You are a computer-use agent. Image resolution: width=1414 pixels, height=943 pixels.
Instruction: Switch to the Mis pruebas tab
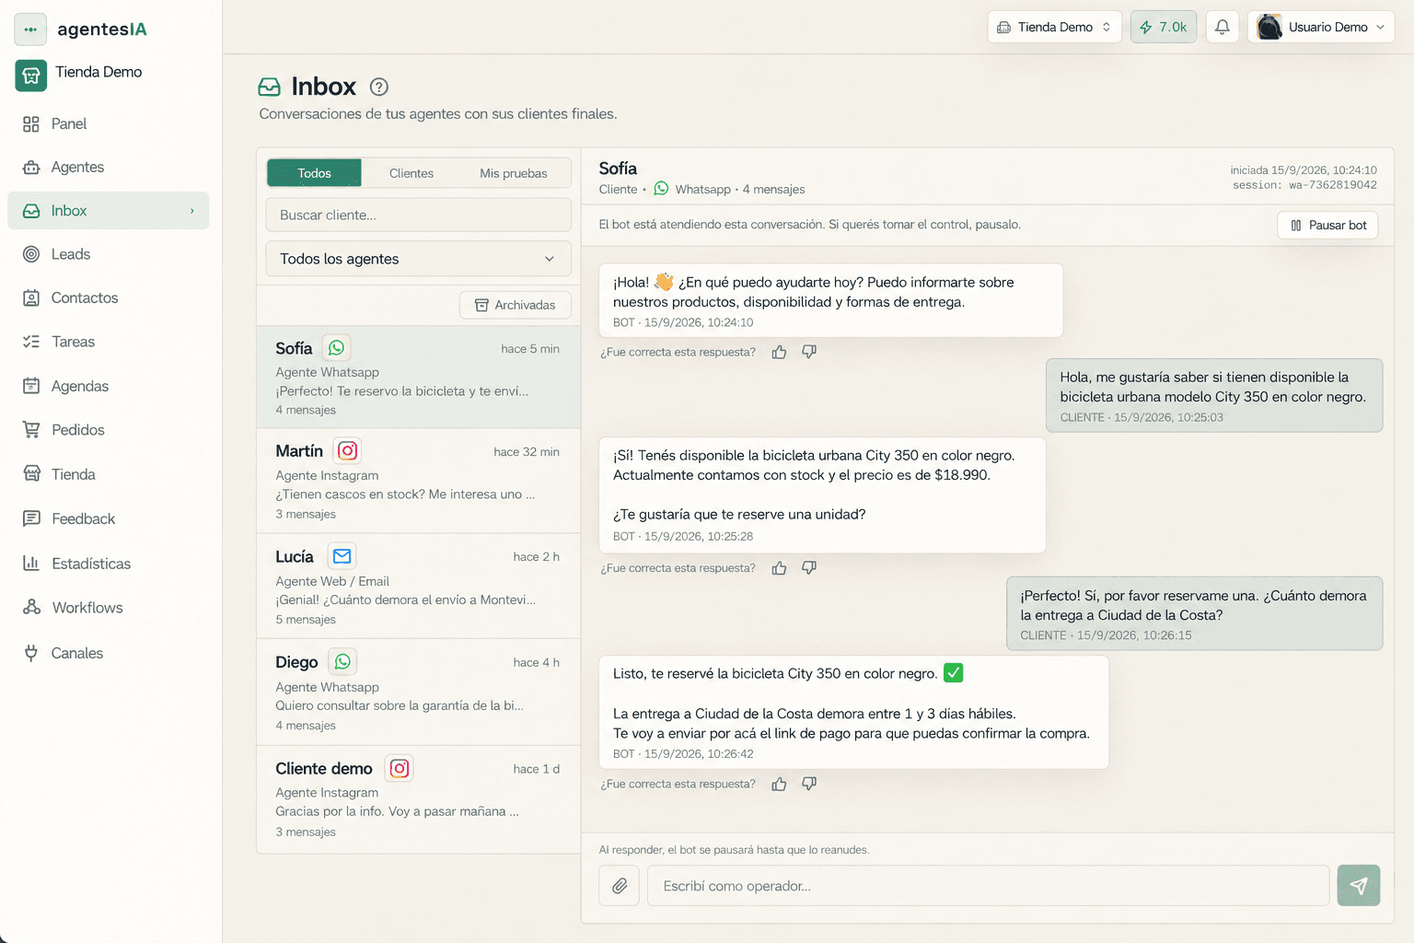[x=514, y=173]
